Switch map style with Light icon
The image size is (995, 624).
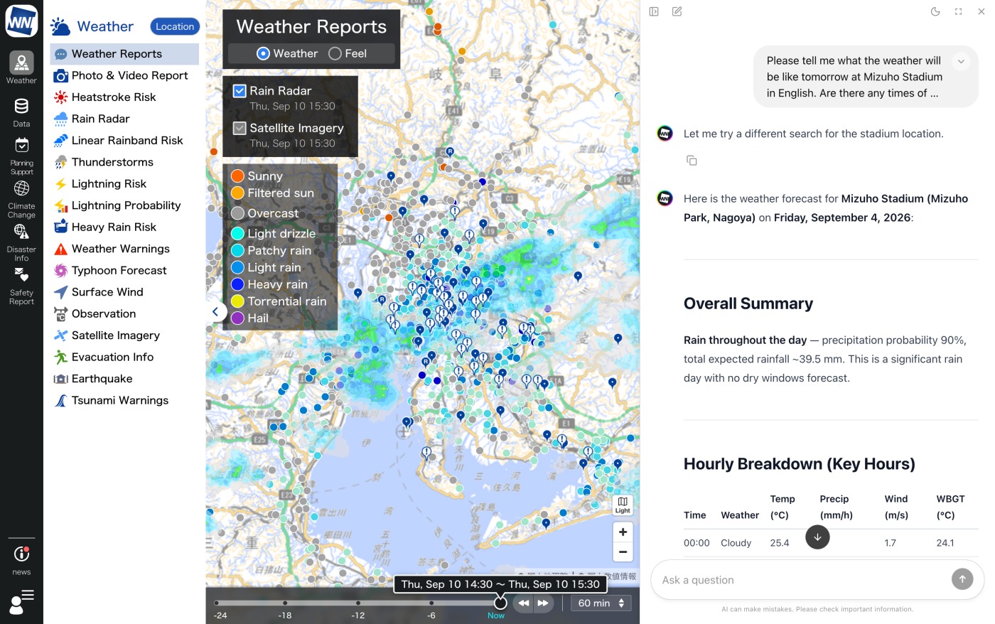pyautogui.click(x=623, y=505)
